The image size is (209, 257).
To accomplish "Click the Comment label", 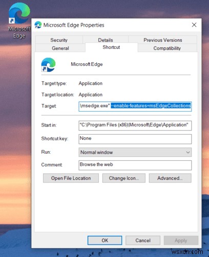I will click(x=52, y=164).
